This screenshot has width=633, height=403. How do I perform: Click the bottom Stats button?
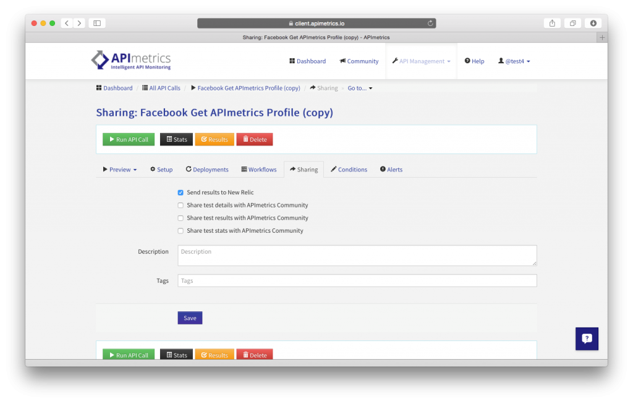[176, 354]
